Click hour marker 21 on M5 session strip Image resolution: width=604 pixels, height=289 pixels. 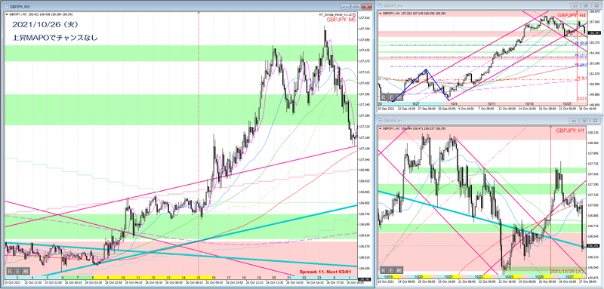289,278
